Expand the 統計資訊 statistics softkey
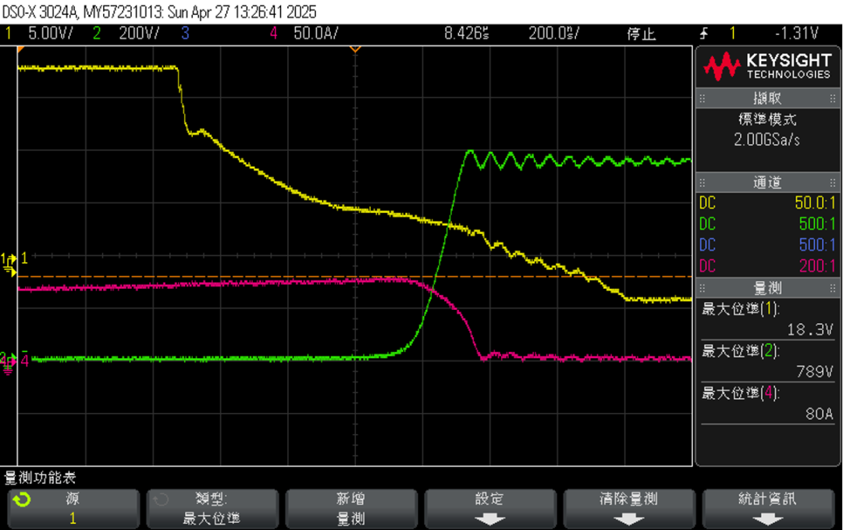The image size is (843, 530). (767, 508)
